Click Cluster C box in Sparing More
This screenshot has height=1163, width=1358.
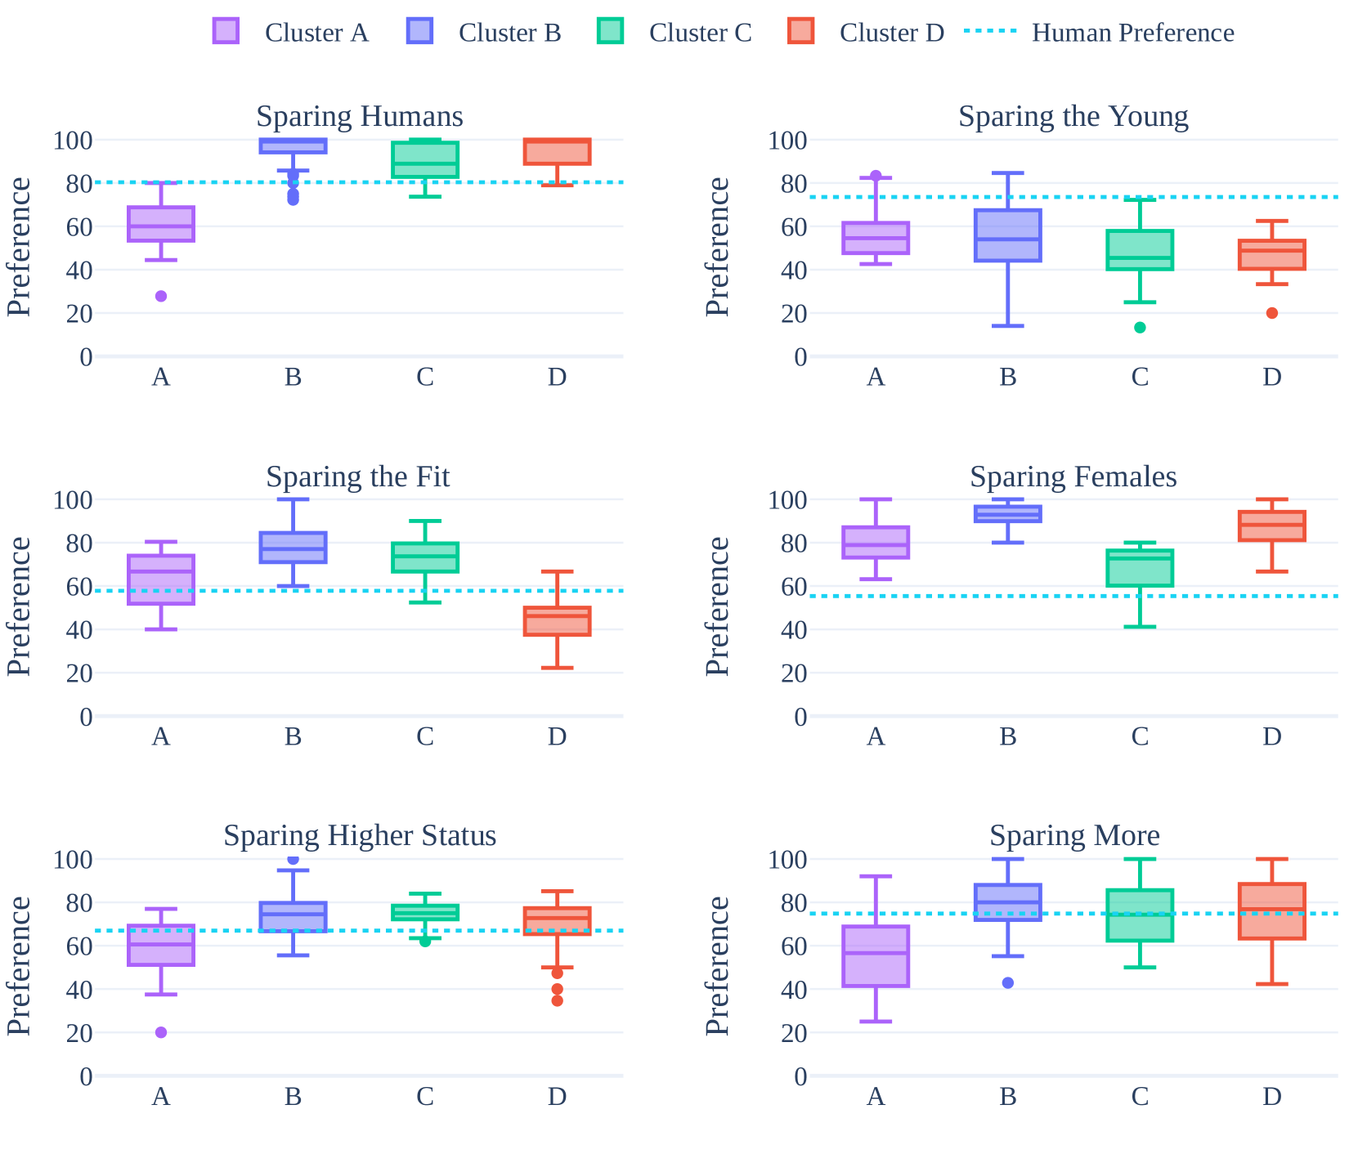[1140, 915]
